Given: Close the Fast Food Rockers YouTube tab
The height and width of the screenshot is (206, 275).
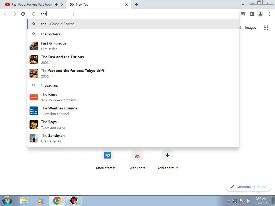Looking at the screenshot, I should point(62,5).
